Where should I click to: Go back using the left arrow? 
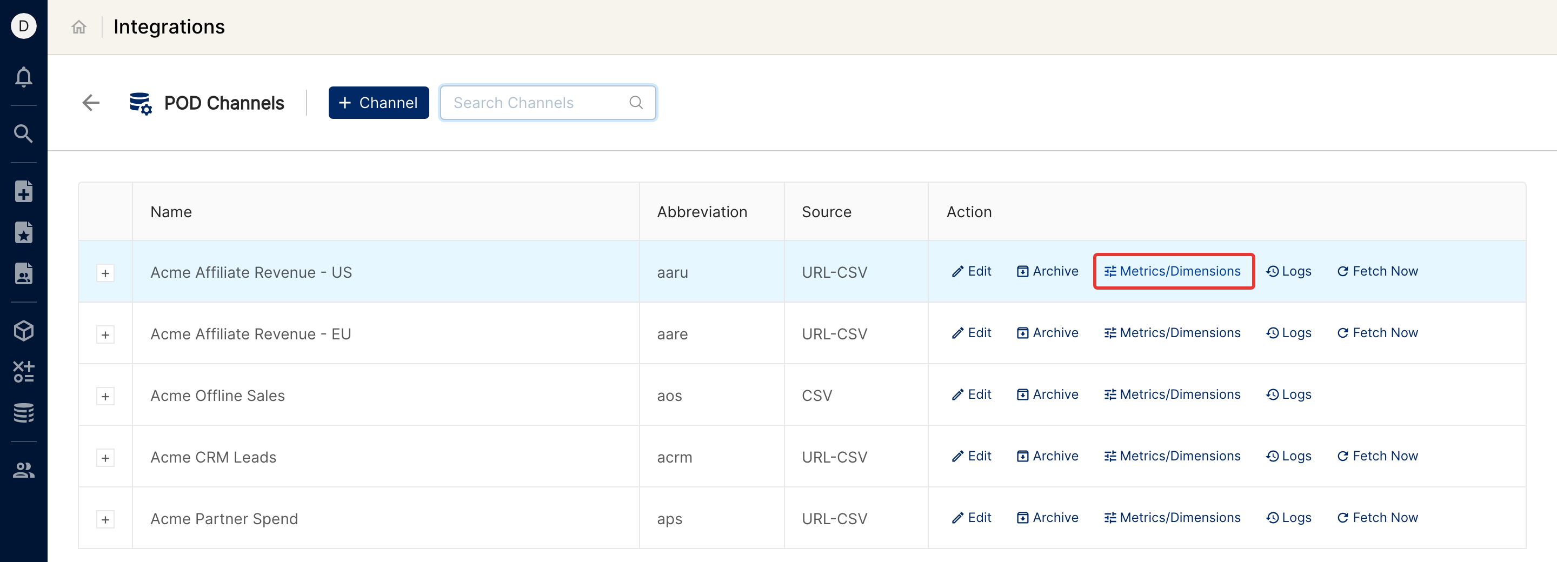(x=91, y=103)
